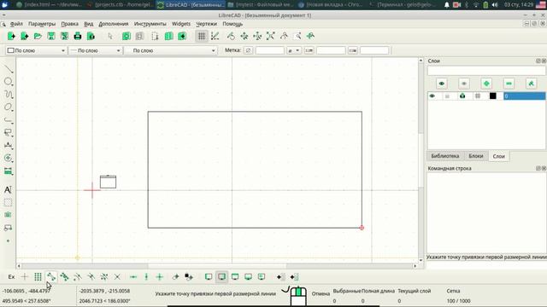Open the Modify tools menu
The image size is (547, 307).
8,158
